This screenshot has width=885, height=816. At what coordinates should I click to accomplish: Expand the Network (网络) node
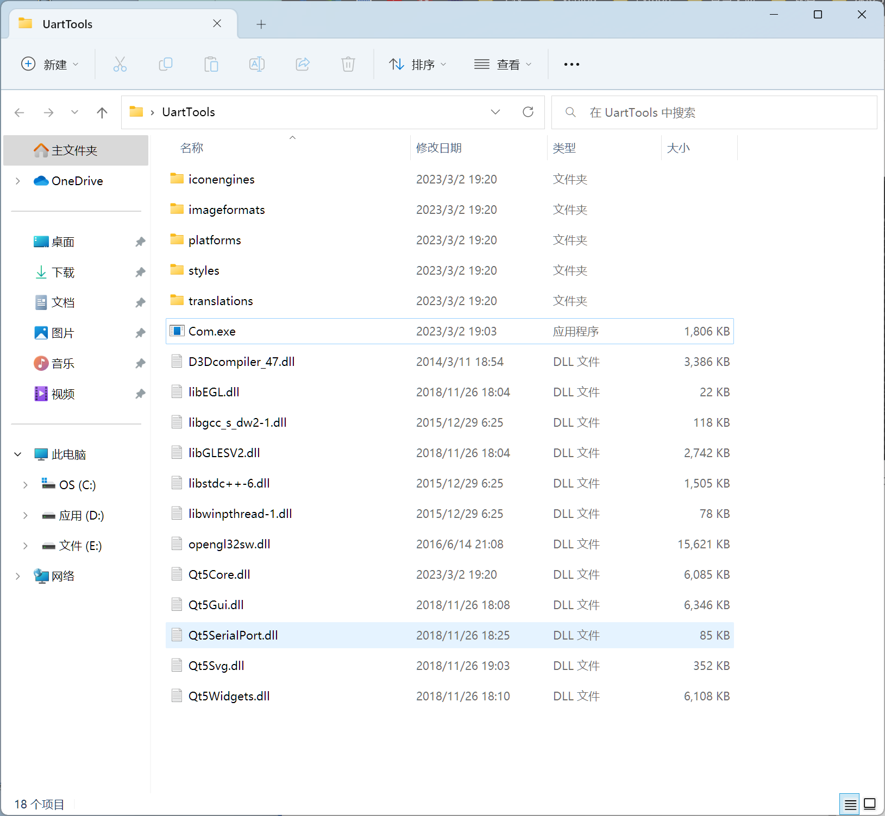click(x=18, y=576)
